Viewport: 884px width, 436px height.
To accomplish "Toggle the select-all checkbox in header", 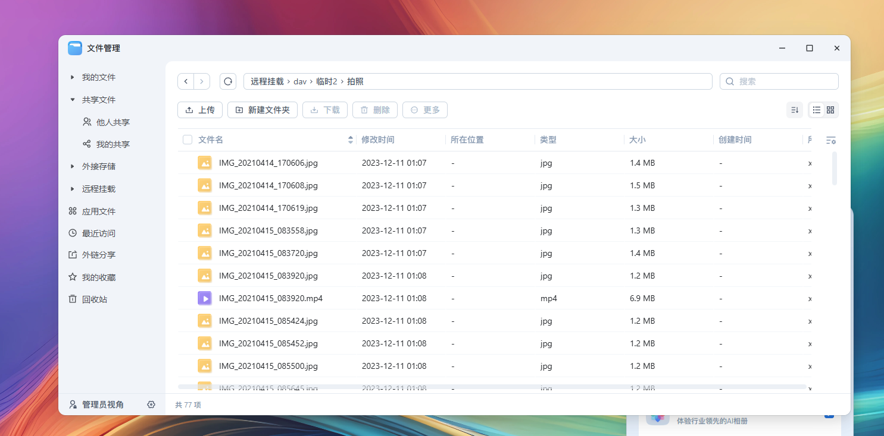I will [x=188, y=140].
